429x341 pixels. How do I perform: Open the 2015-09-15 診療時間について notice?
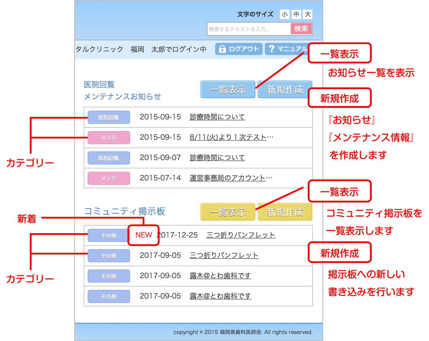(217, 117)
